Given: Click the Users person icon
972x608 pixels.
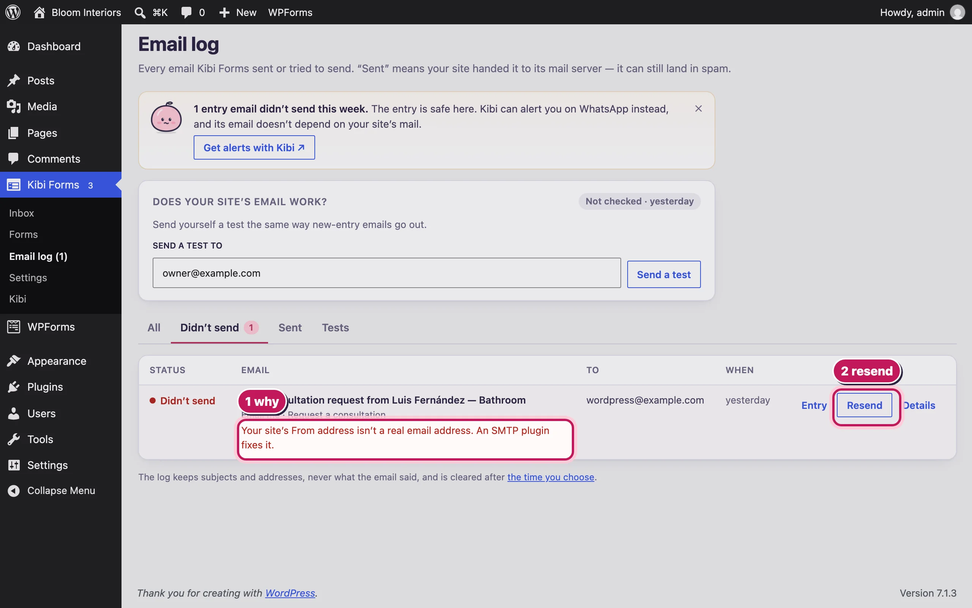Looking at the screenshot, I should pos(14,413).
